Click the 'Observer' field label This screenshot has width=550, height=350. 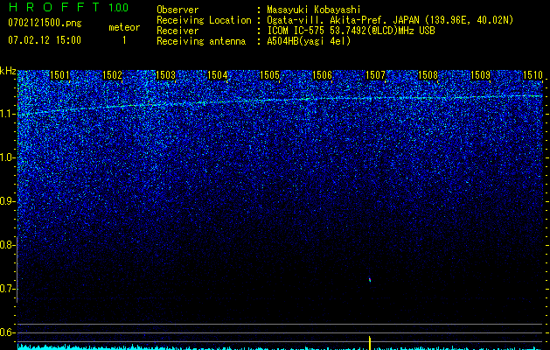(178, 10)
